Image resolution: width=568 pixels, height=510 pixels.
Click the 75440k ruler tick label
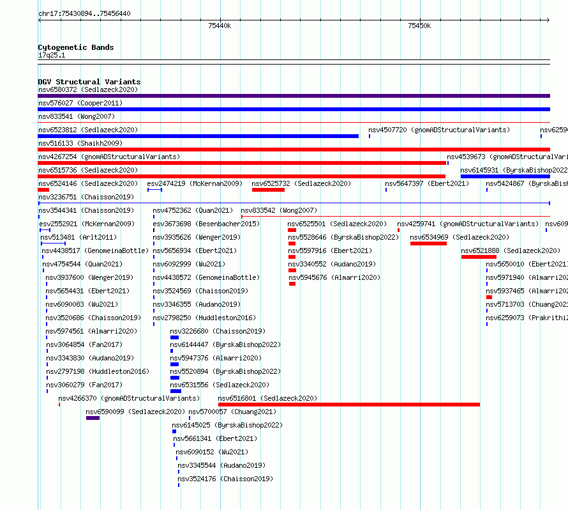pyautogui.click(x=220, y=26)
